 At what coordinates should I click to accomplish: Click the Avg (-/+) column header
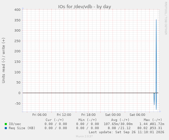tap(120, 120)
